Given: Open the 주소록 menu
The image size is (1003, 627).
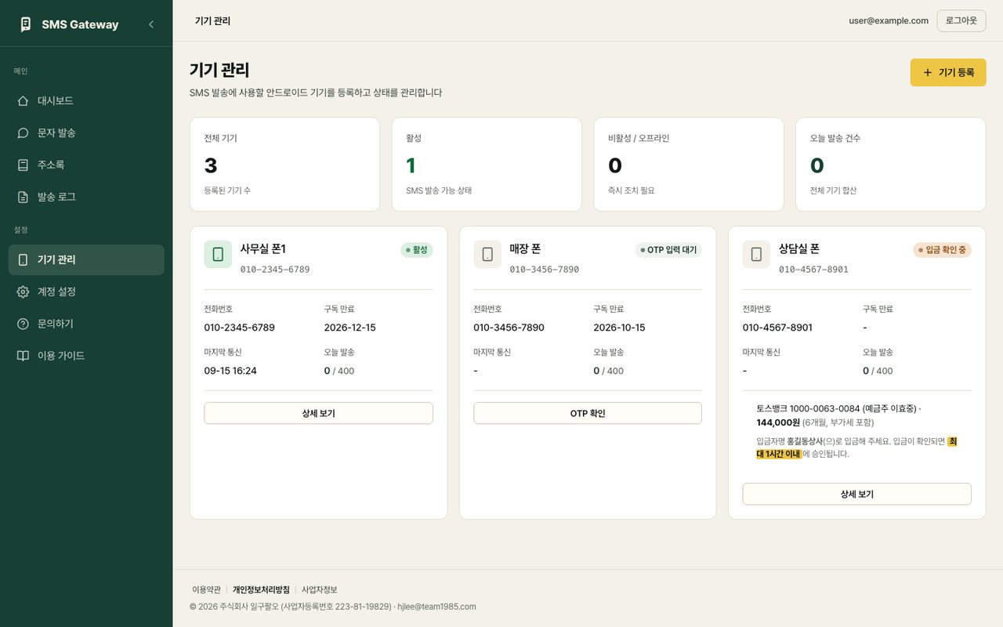Looking at the screenshot, I should pos(86,165).
